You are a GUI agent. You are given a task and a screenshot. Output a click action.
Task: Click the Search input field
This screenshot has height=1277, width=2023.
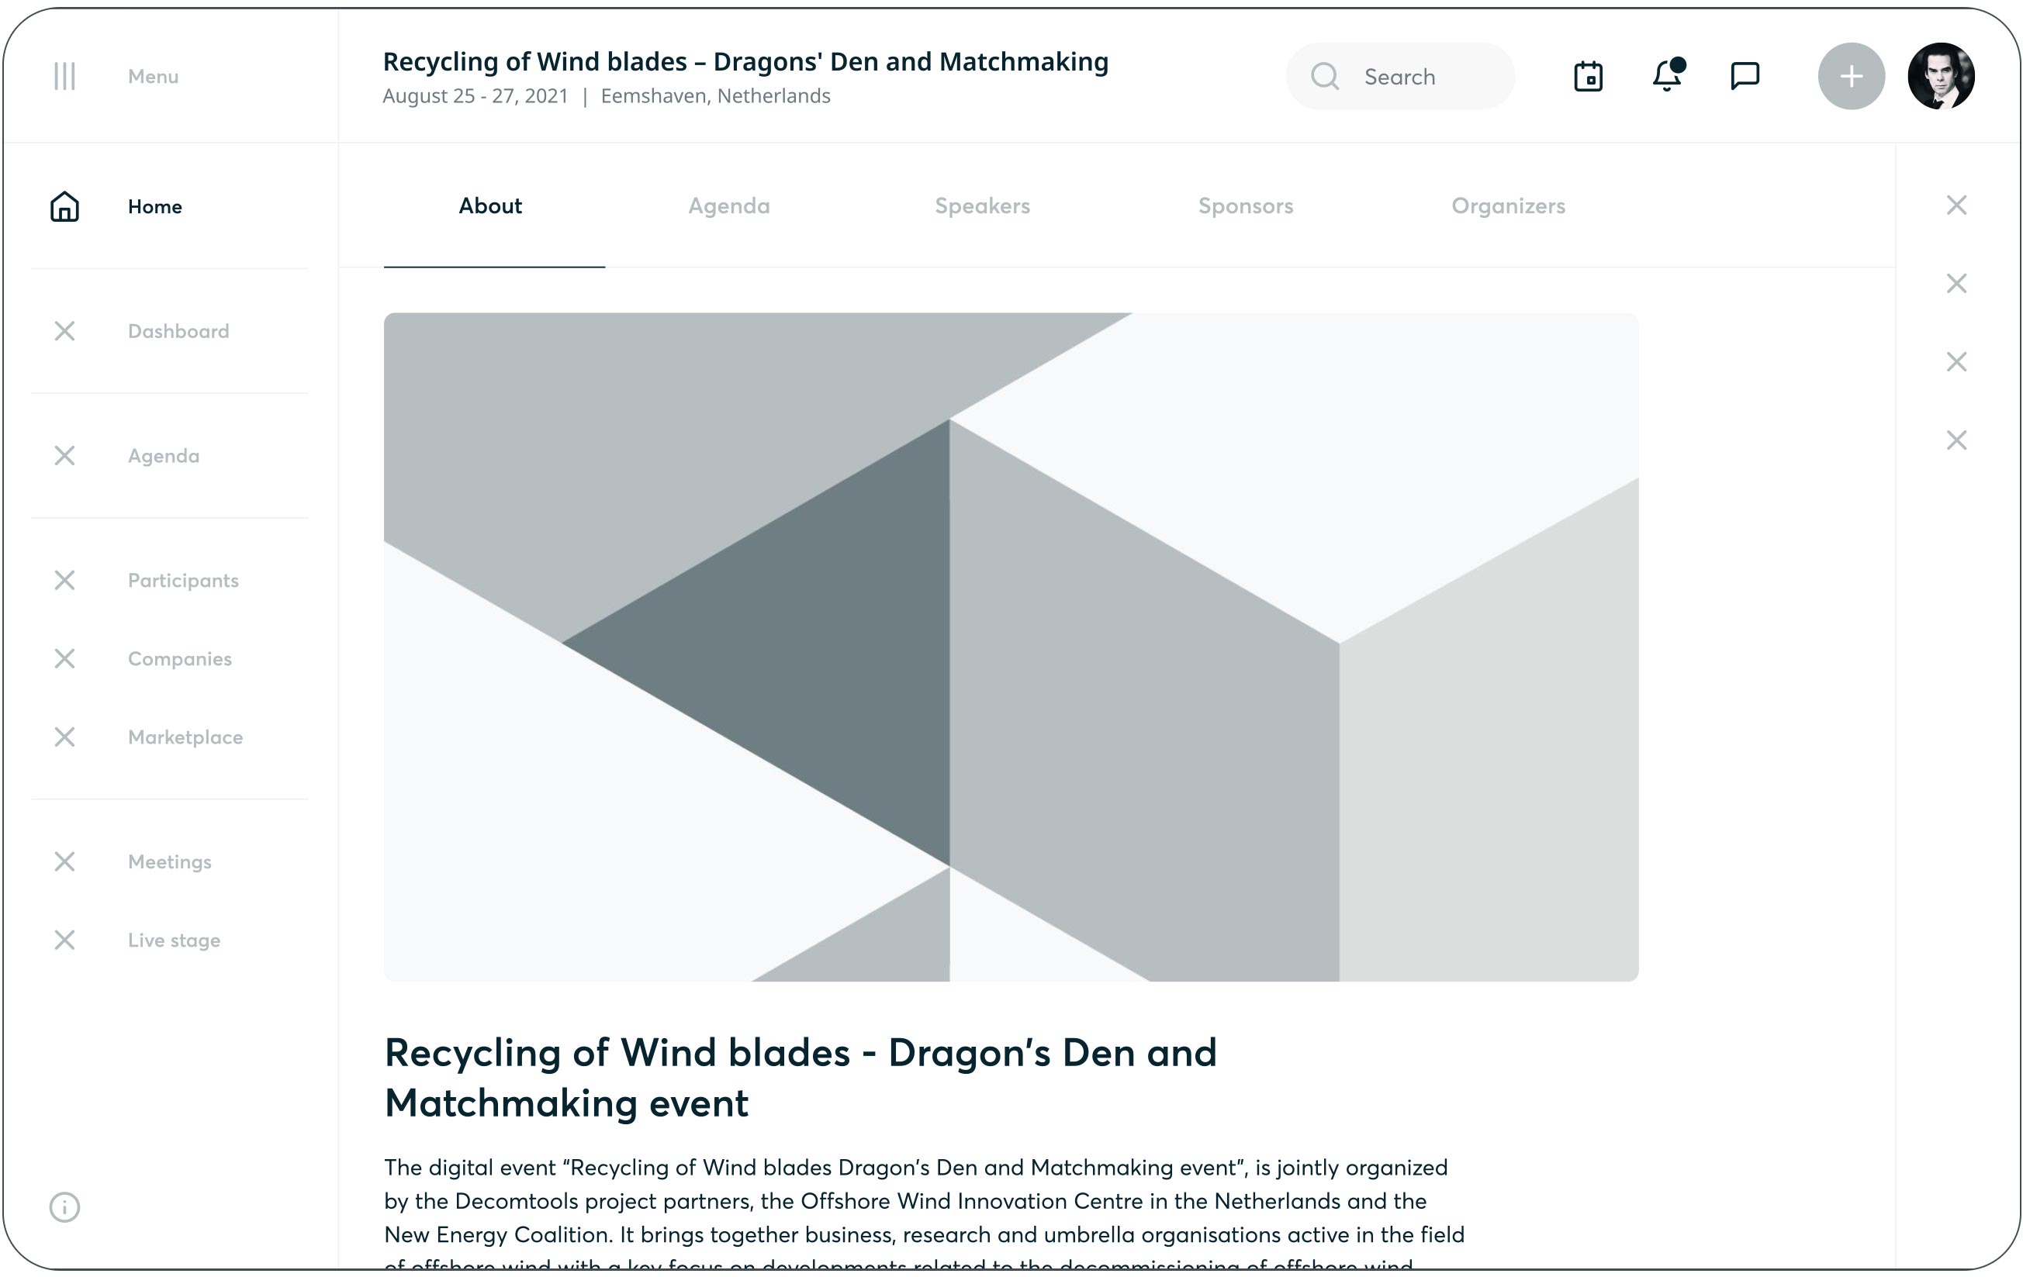coord(1420,77)
